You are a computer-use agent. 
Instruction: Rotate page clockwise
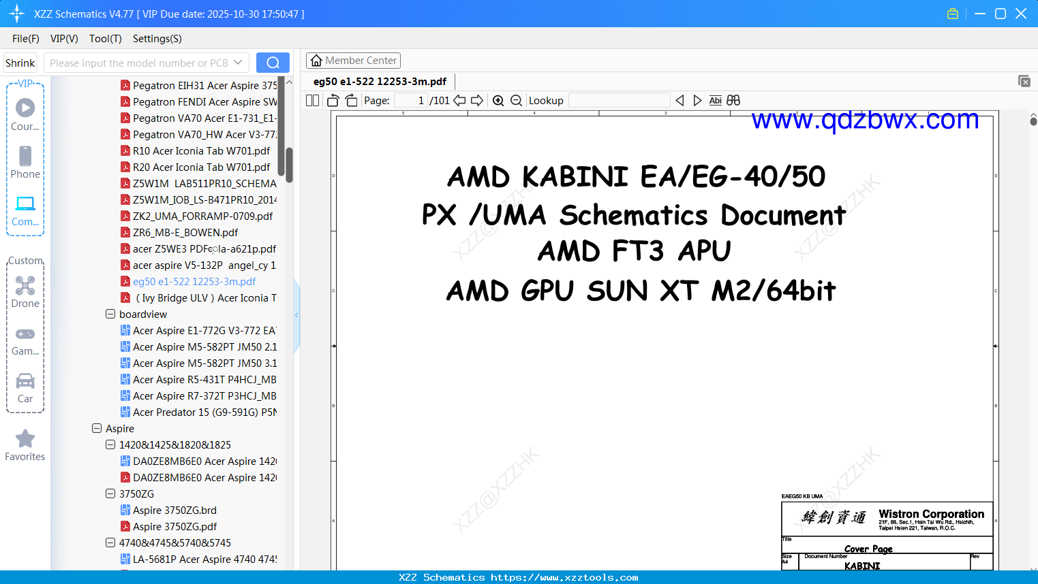(351, 101)
